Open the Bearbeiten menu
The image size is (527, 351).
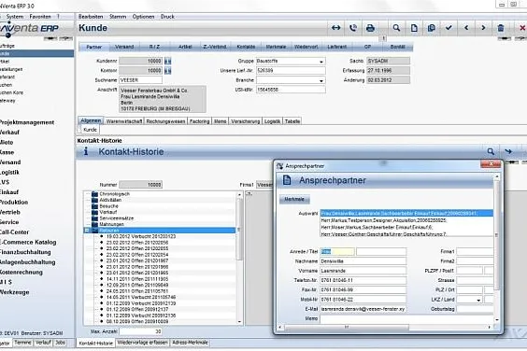(91, 17)
